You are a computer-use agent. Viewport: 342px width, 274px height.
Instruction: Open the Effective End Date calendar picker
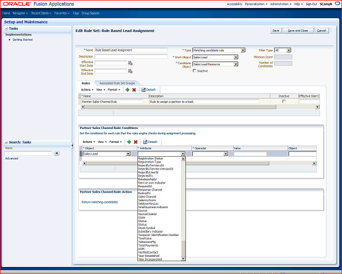coord(130,71)
